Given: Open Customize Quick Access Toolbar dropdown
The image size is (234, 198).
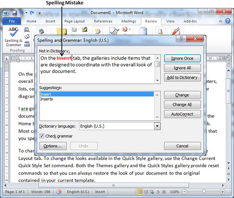Looking at the screenshot, I should click(x=40, y=13).
